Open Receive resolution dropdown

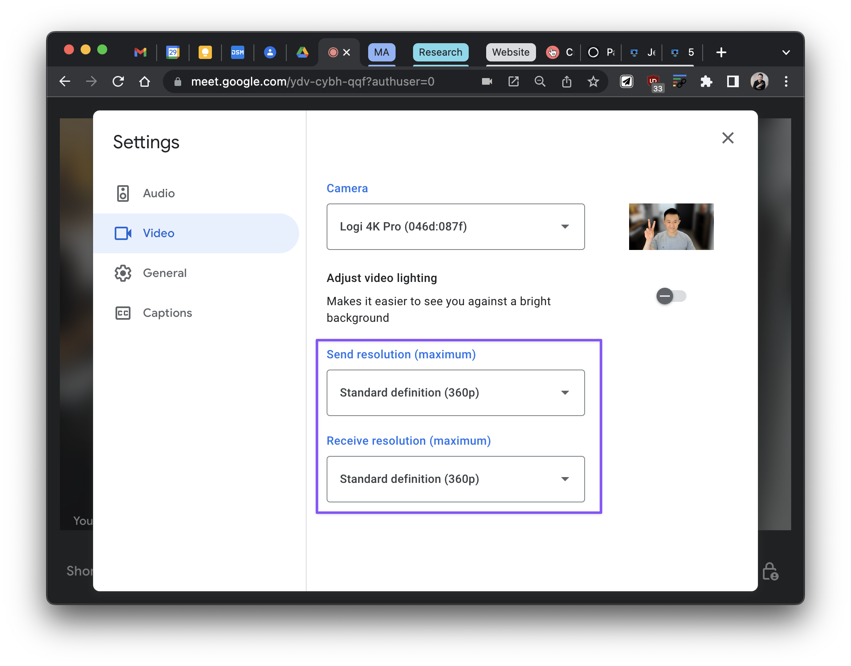tap(455, 479)
